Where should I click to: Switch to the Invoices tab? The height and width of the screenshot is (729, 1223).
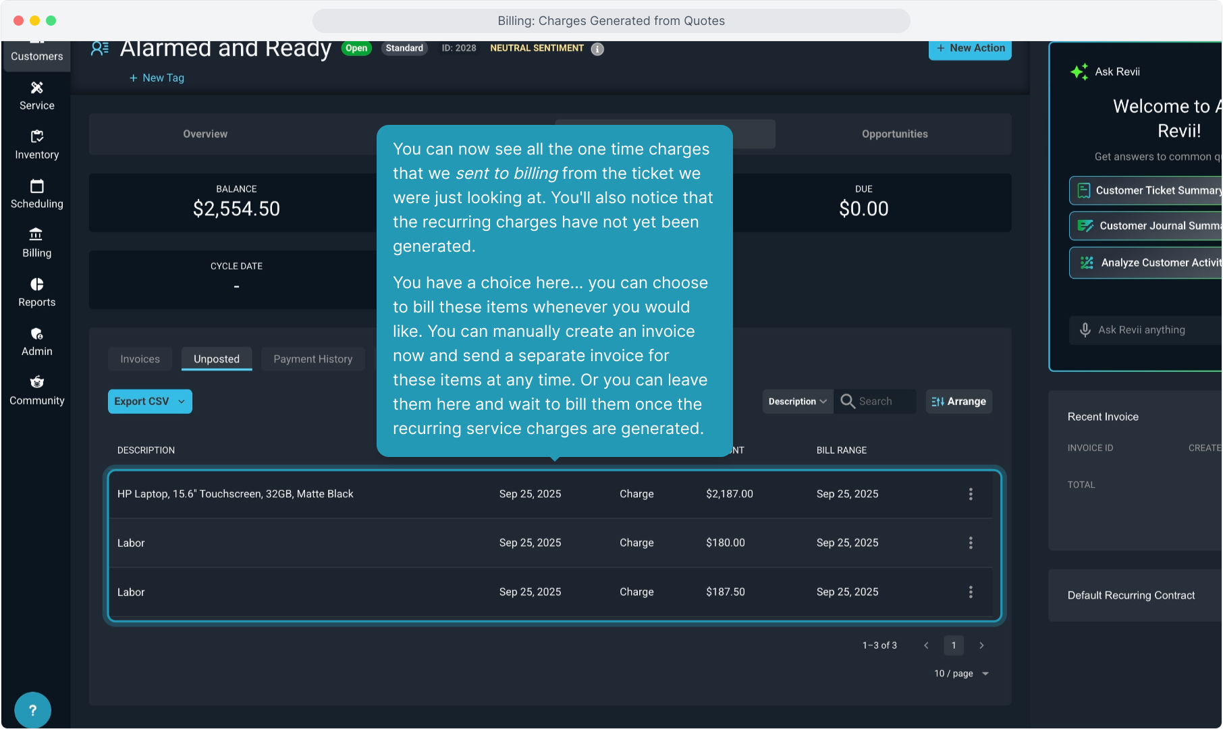pyautogui.click(x=140, y=359)
